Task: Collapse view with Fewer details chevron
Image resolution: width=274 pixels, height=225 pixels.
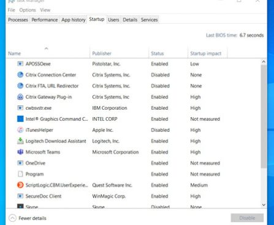Action: click(x=12, y=218)
